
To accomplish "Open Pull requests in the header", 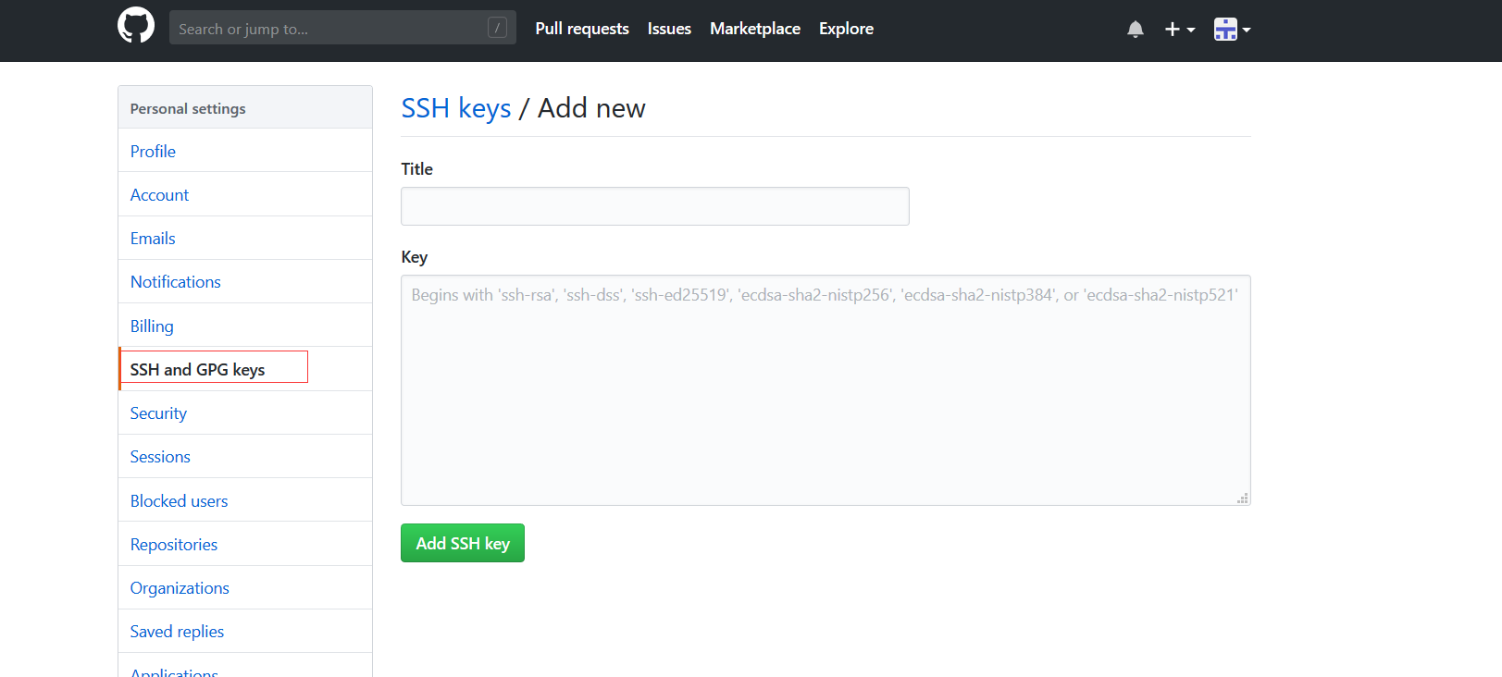I will point(582,29).
